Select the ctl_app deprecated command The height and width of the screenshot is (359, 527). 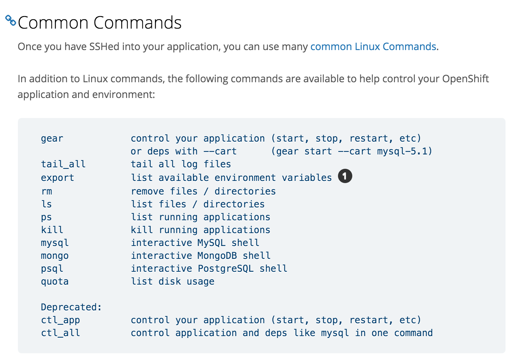60,320
